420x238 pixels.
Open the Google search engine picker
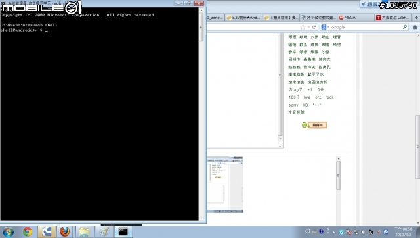click(325, 27)
